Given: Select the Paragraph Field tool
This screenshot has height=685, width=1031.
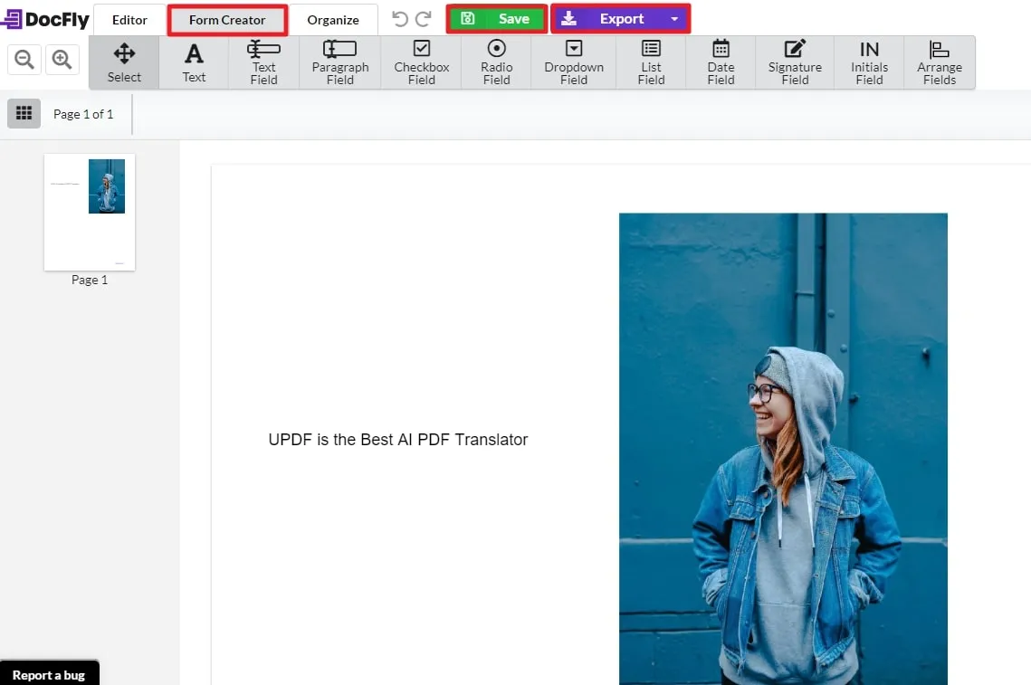Looking at the screenshot, I should (x=339, y=62).
